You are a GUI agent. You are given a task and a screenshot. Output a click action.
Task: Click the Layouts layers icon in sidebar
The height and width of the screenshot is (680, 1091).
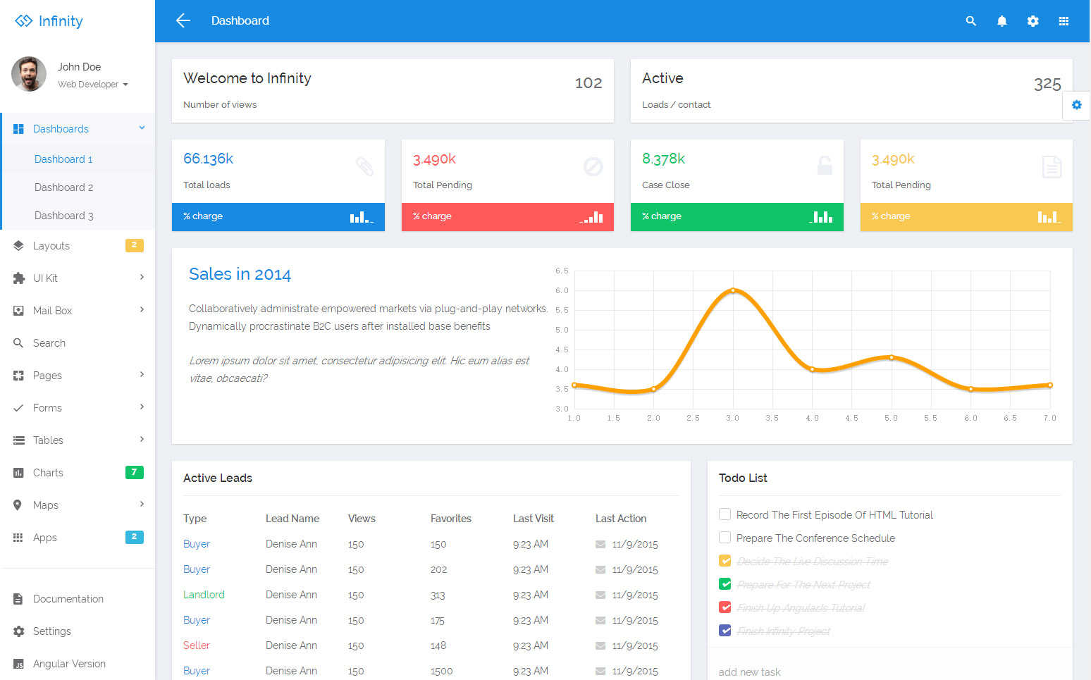tap(18, 246)
